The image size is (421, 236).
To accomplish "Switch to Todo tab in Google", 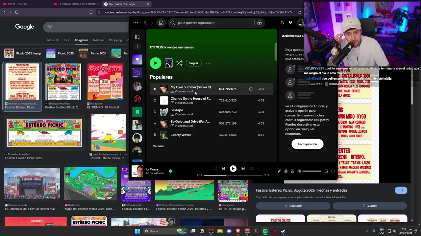I will point(67,40).
